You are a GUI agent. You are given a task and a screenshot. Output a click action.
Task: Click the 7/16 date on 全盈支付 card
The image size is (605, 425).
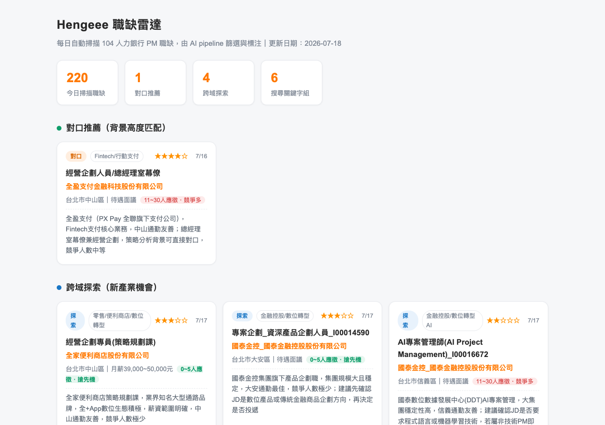pos(201,156)
